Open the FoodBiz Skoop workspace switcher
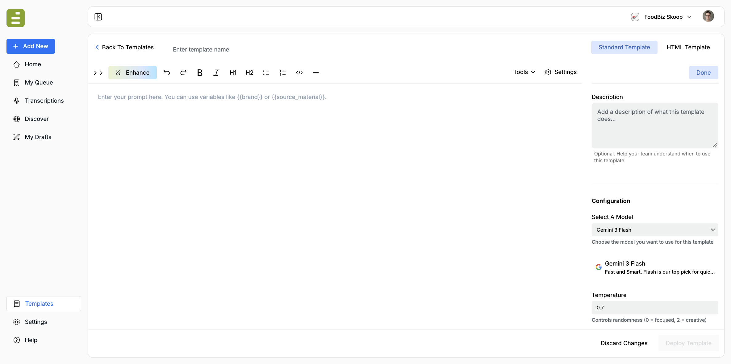 661,17
